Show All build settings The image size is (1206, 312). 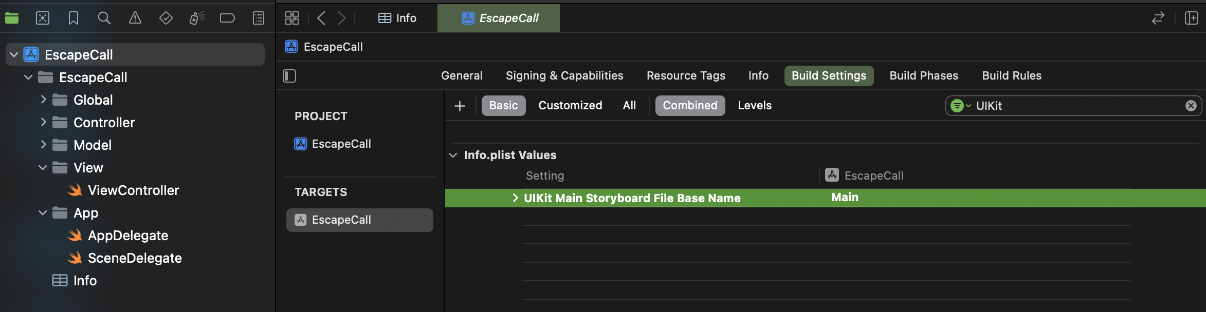point(629,106)
